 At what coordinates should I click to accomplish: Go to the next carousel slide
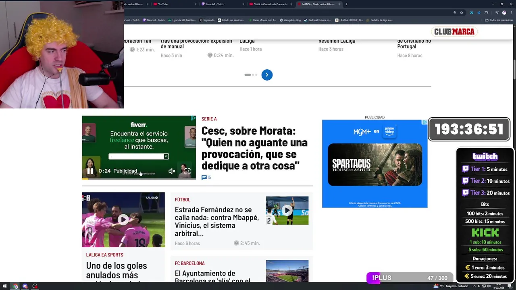[267, 75]
